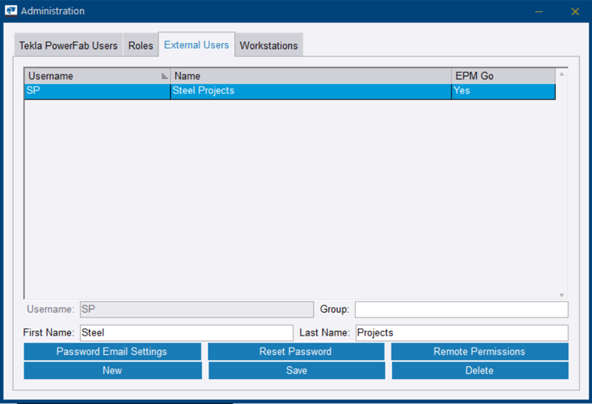Open Remote Permissions for the user
The image size is (592, 404).
(x=479, y=352)
